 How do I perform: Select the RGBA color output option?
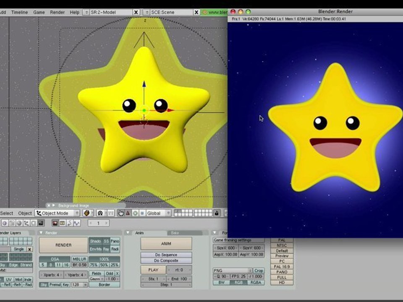(256, 282)
